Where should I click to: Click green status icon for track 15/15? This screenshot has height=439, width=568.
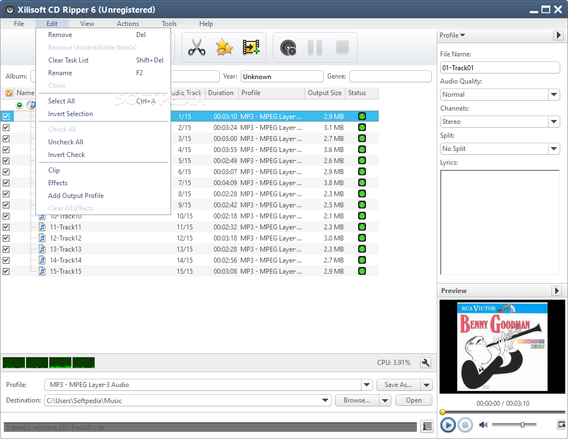362,271
